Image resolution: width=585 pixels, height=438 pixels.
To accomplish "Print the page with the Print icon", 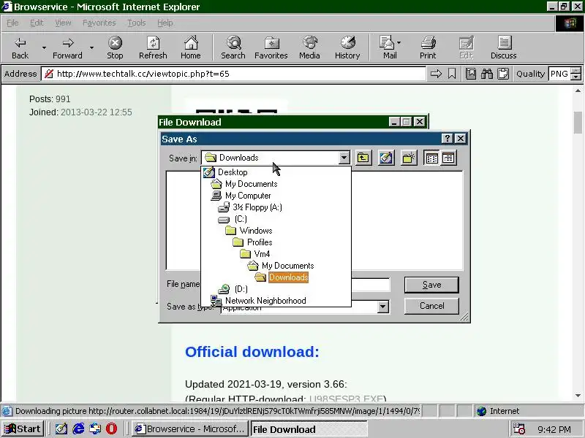I will 428,48.
